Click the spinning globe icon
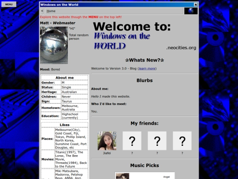Image resolution: width=238 pixels, height=179 pixels. point(191,11)
